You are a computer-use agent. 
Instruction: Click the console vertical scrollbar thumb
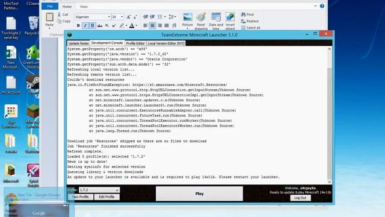[330, 123]
